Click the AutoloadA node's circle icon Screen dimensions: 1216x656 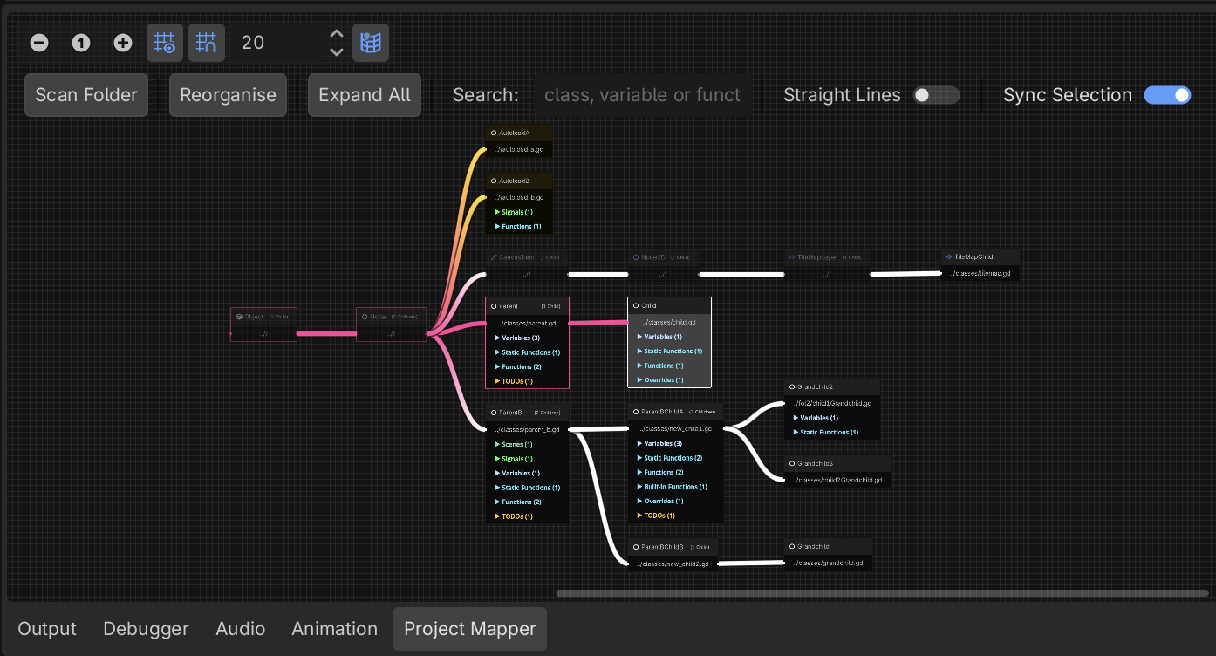pyautogui.click(x=494, y=133)
